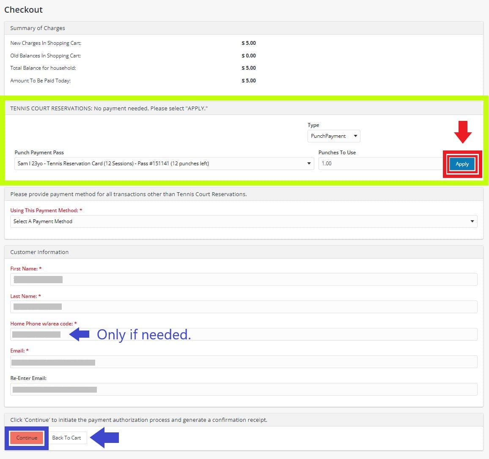Click the red down arrow above Apply
Image resolution: width=489 pixels, height=459 pixels.
462,132
